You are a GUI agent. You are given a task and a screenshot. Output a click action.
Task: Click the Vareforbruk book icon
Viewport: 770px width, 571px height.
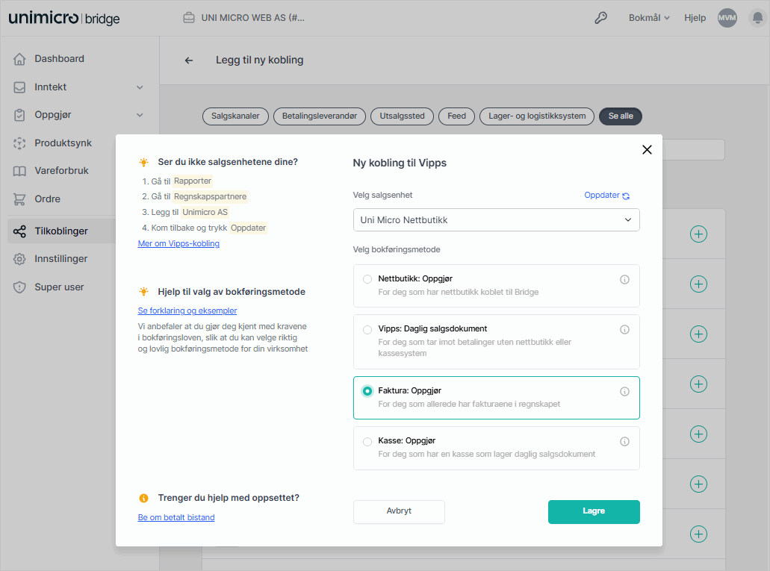(19, 172)
